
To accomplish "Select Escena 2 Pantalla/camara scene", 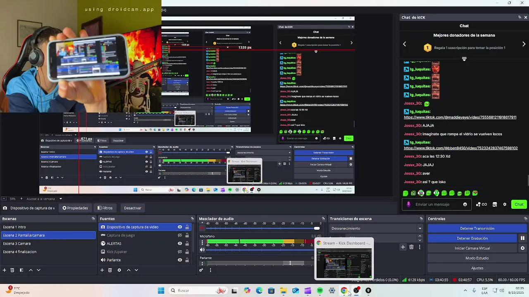I will 48,235.
